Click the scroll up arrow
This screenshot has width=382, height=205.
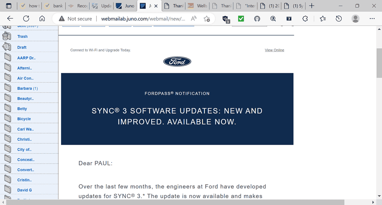379,29
